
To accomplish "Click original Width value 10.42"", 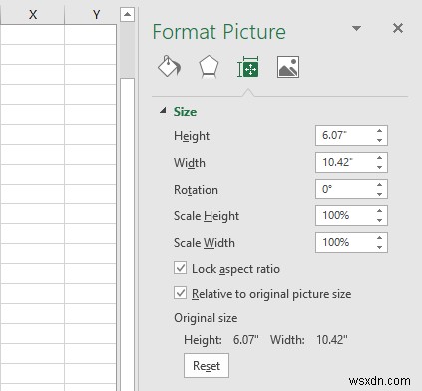I will click(332, 340).
